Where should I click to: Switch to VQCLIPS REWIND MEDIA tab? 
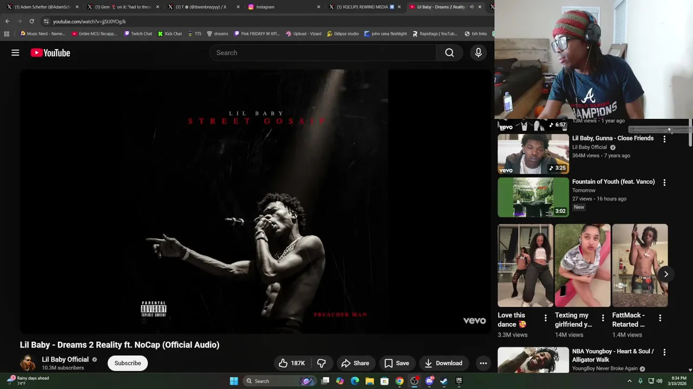(364, 7)
